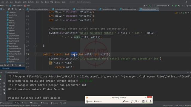Toggle soft-wrap in Run console
Image resolution: width=191 pixels, height=107 pixels.
4,83
